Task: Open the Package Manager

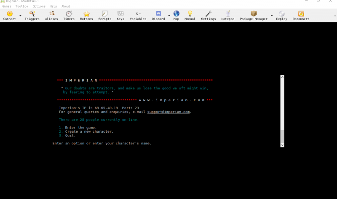Action: pyautogui.click(x=254, y=16)
